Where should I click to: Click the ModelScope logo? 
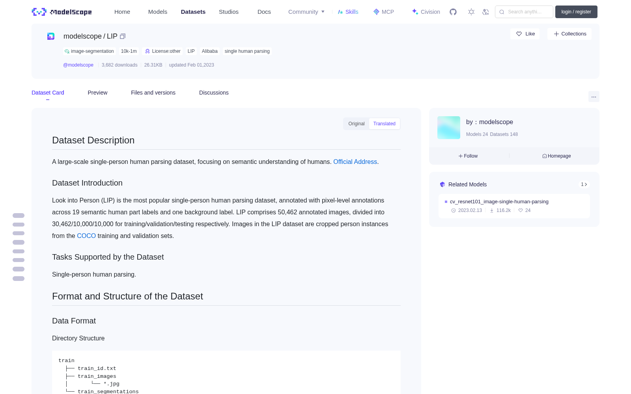point(62,12)
